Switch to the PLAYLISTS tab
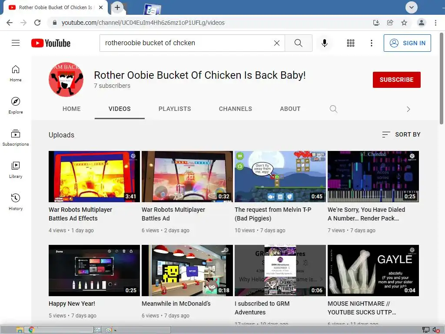Screen dimensions: 445x334 [x=175, y=109]
